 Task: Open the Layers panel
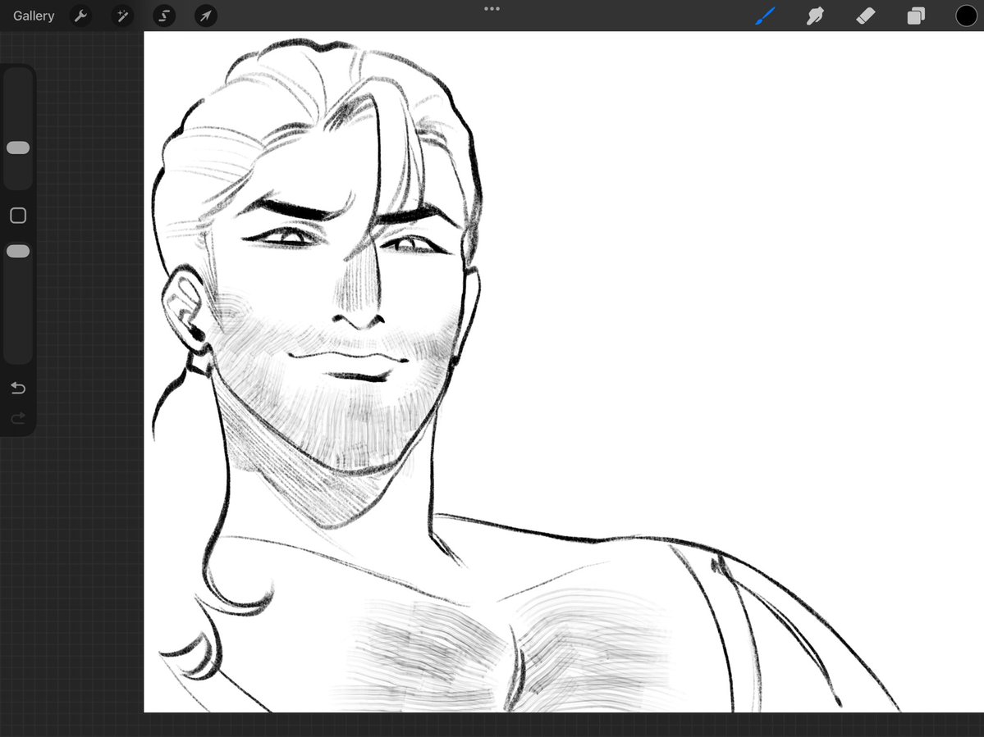(916, 16)
